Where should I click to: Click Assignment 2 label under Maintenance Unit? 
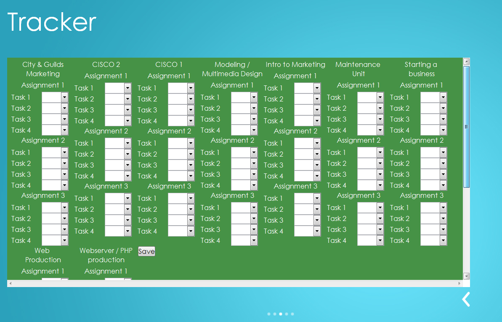(359, 140)
